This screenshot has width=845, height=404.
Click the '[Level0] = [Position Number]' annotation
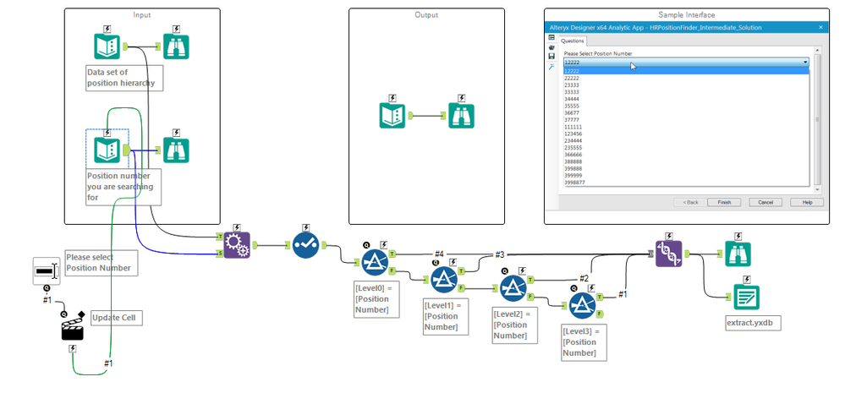(x=376, y=299)
